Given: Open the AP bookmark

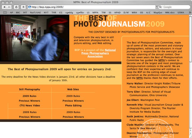Looking at the screenshot, I should (11, 13).
